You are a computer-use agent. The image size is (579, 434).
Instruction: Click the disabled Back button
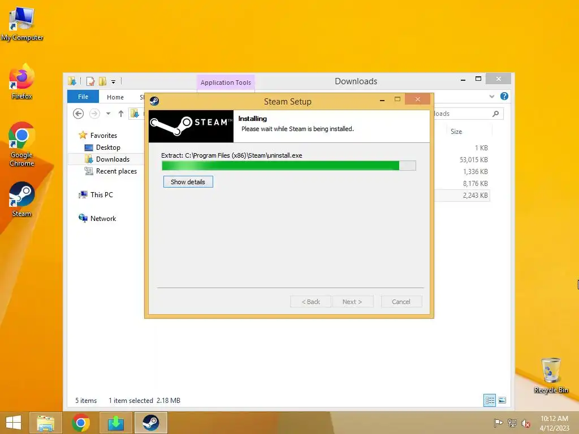point(311,302)
